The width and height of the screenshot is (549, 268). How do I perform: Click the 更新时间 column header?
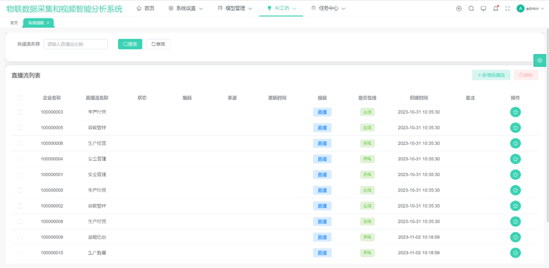click(277, 98)
